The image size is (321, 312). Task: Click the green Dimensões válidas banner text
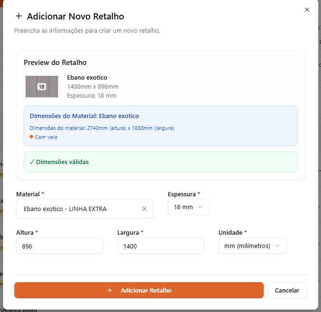pos(62,162)
